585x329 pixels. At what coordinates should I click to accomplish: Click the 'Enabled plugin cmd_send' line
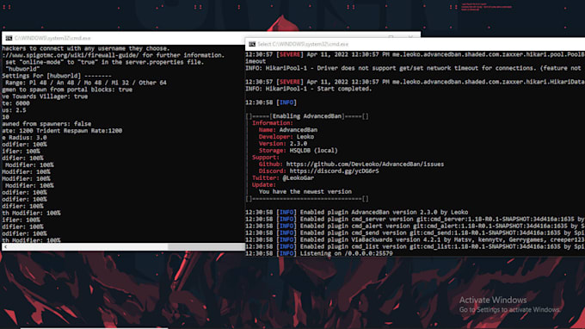[x=415, y=233]
